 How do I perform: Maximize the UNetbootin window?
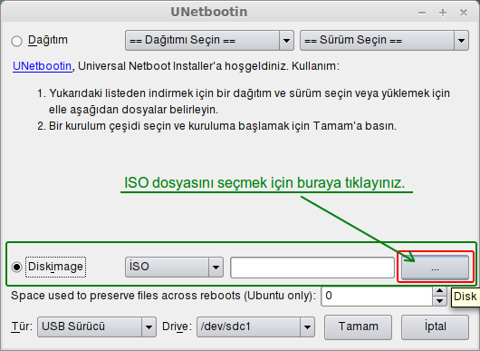[443, 13]
